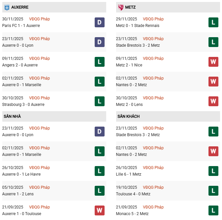Click the Metz club crest icon
The width and height of the screenshot is (222, 220).
pyautogui.click(x=121, y=7)
